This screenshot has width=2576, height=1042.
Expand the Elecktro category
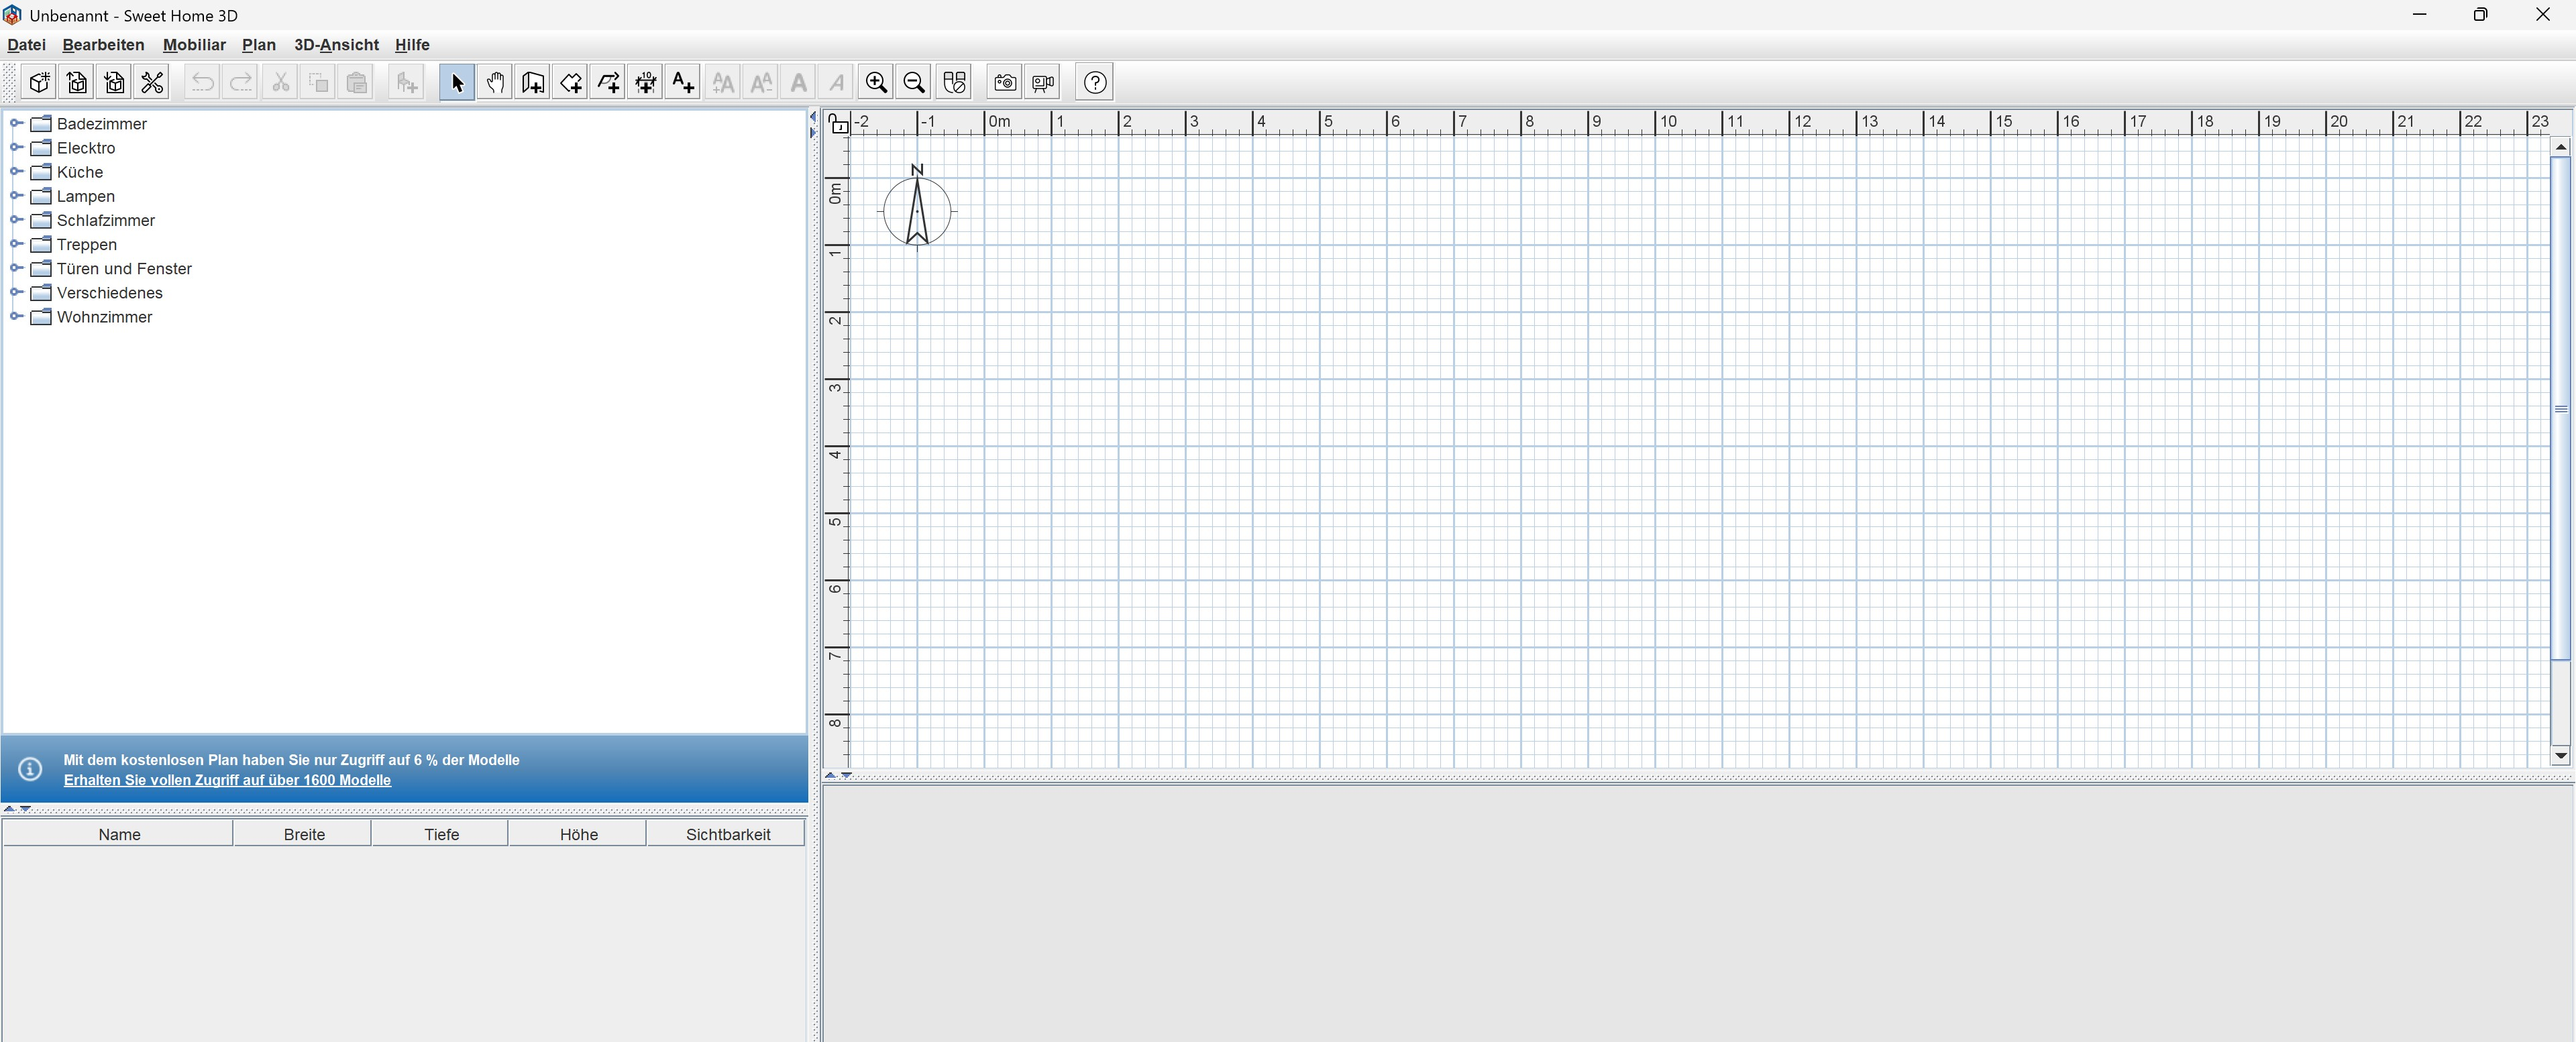pos(15,147)
